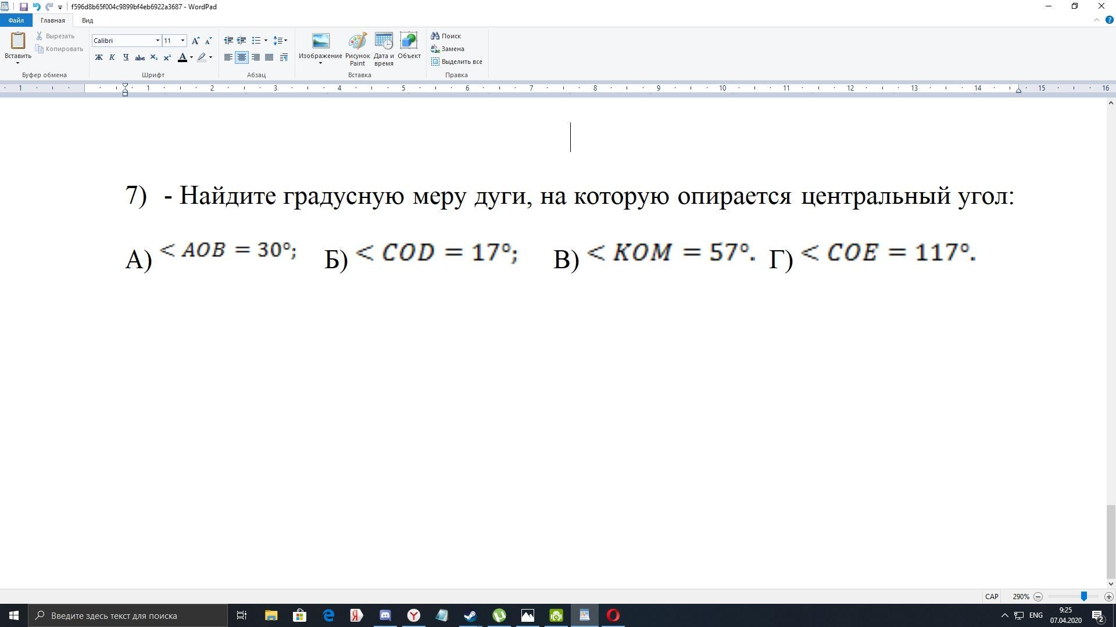
Task: Toggle bold (Ж) formatting
Action: [99, 57]
